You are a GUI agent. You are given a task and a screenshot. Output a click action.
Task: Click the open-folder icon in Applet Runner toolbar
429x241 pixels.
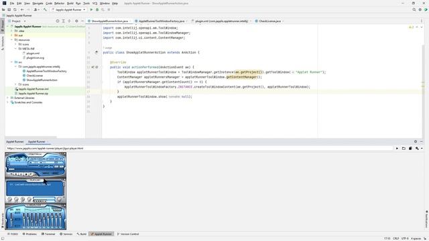[404, 149]
